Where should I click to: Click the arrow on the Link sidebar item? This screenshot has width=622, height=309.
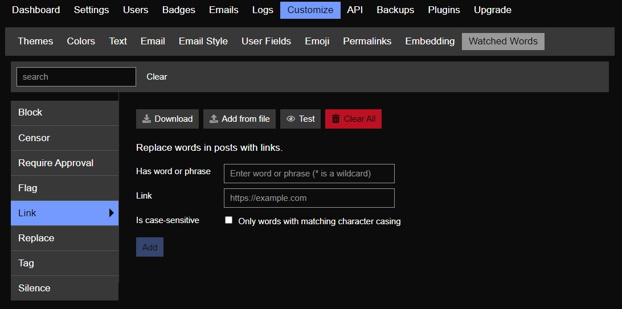(112, 213)
